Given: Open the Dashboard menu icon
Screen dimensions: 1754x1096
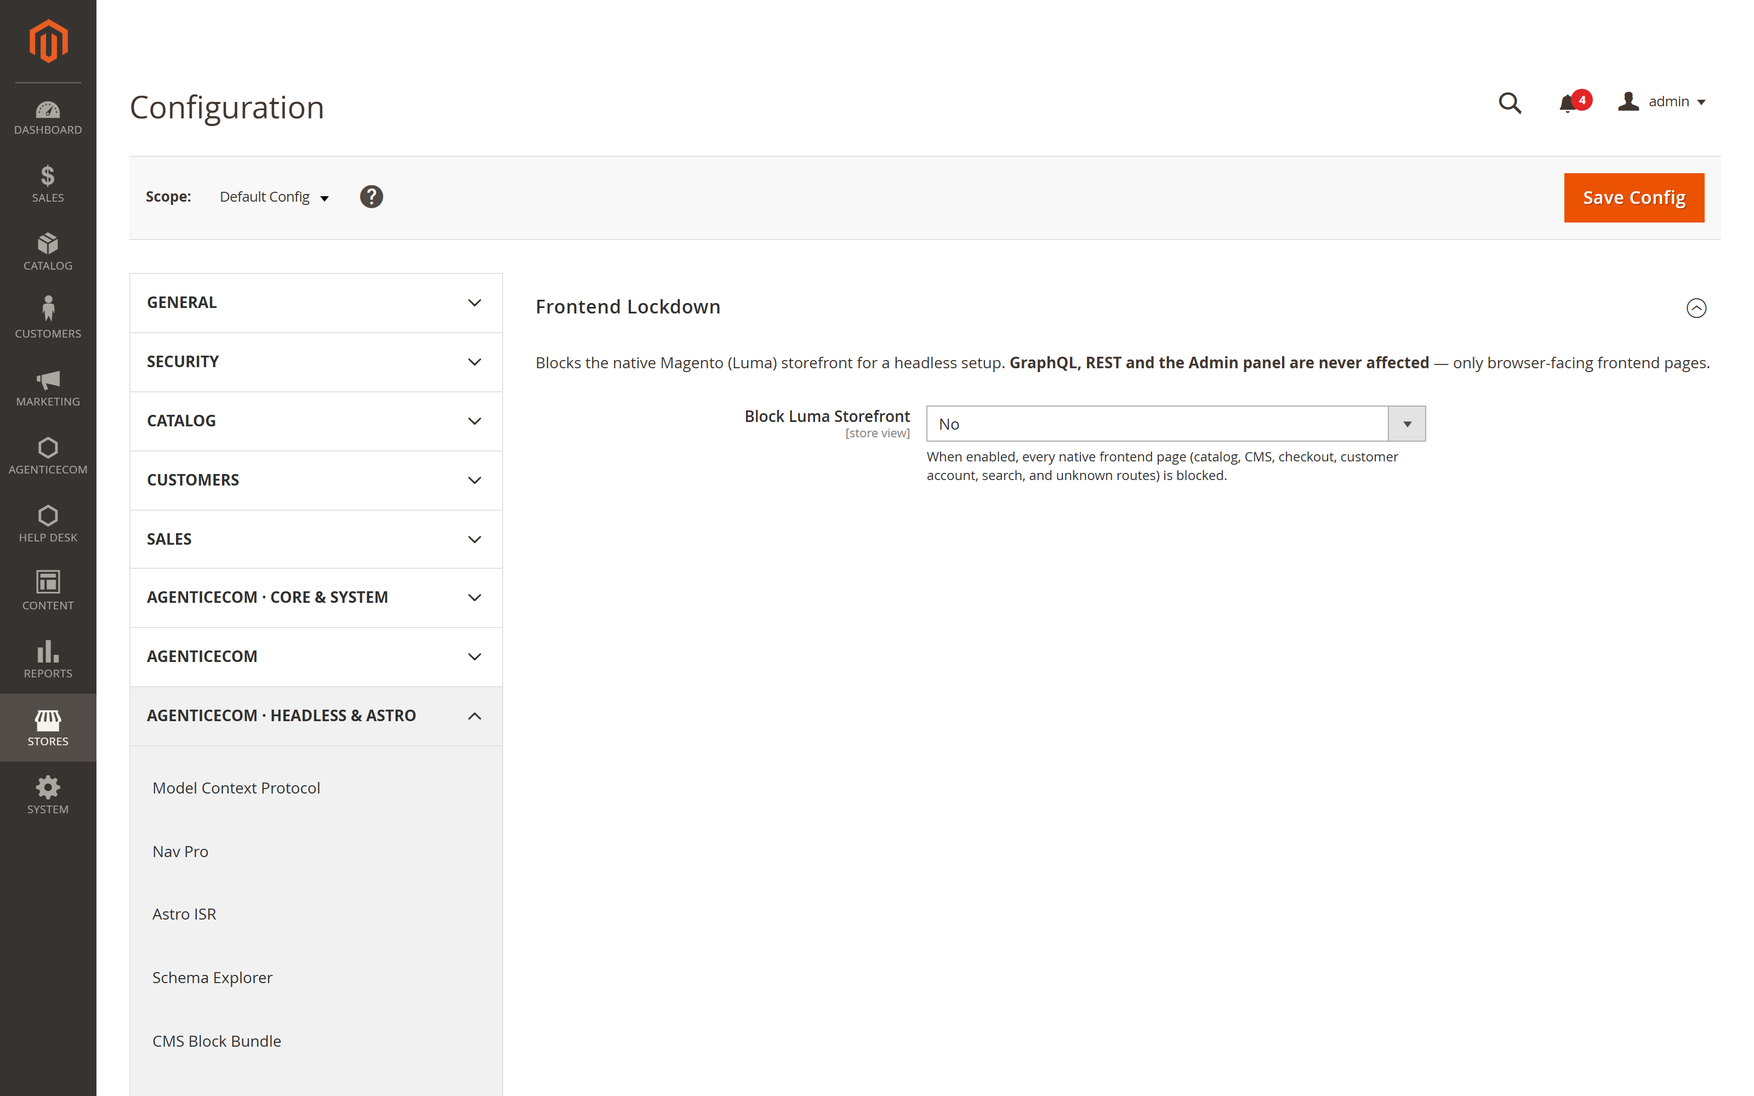Looking at the screenshot, I should point(48,117).
